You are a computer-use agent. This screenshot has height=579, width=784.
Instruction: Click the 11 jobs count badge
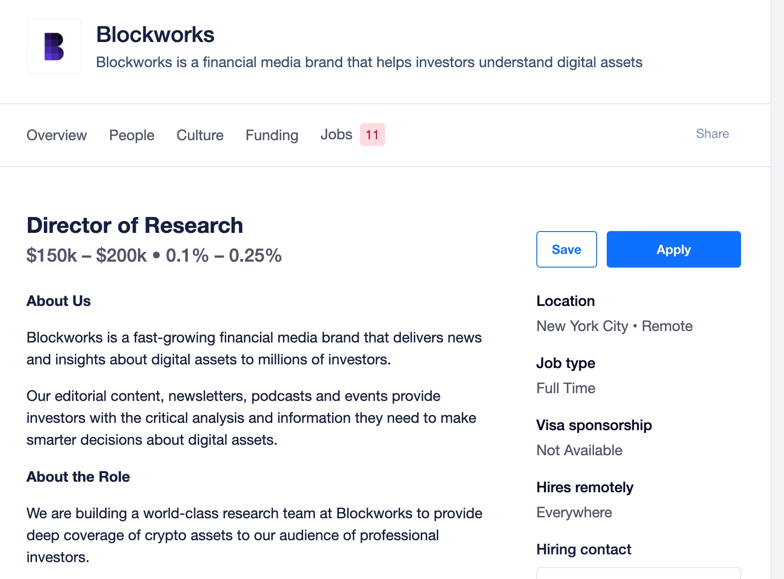click(372, 135)
